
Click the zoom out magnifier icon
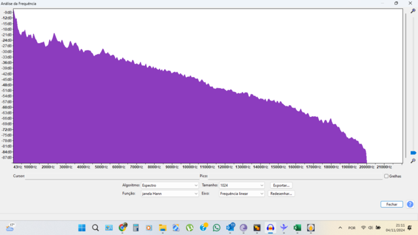pos(413,161)
